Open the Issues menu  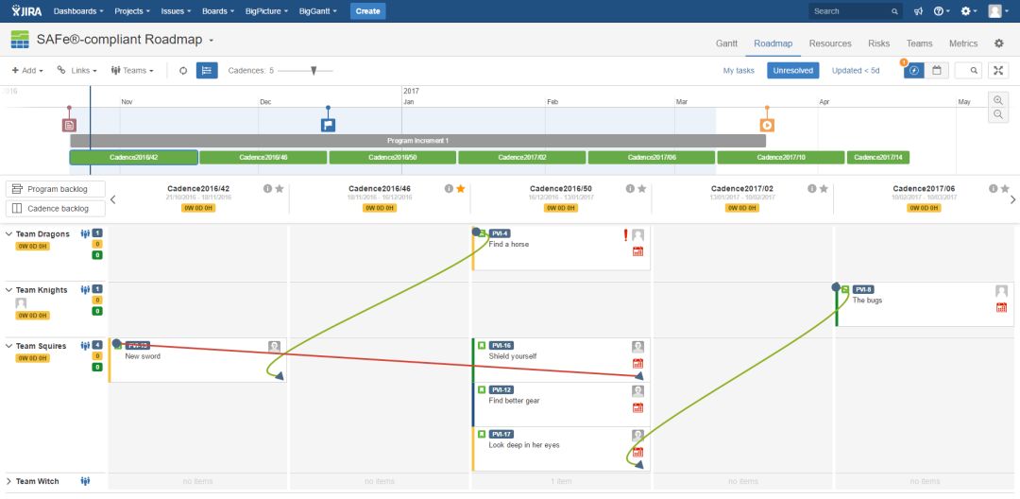pos(177,11)
